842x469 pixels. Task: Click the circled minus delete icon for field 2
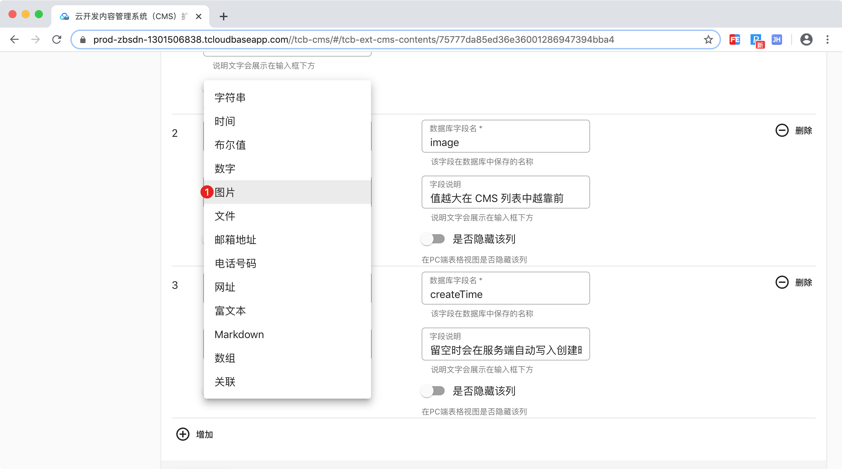coord(782,131)
